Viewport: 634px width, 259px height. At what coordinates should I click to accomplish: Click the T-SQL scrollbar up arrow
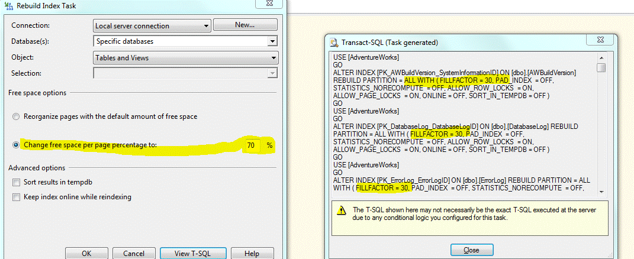point(601,57)
